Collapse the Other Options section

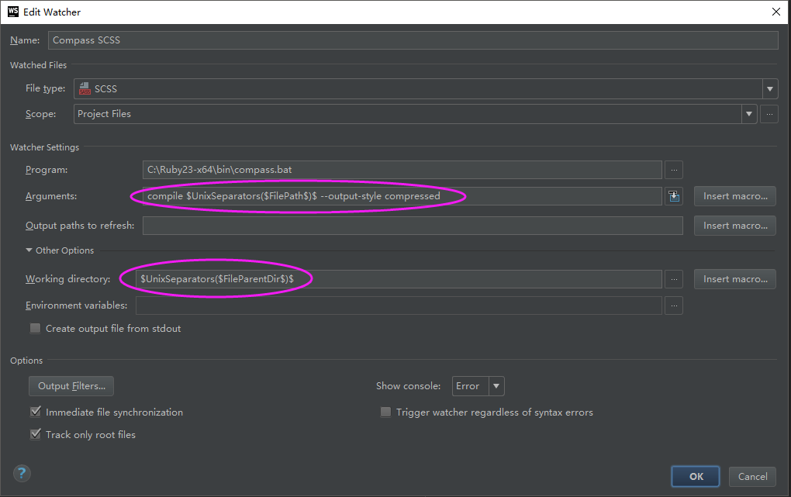click(29, 250)
